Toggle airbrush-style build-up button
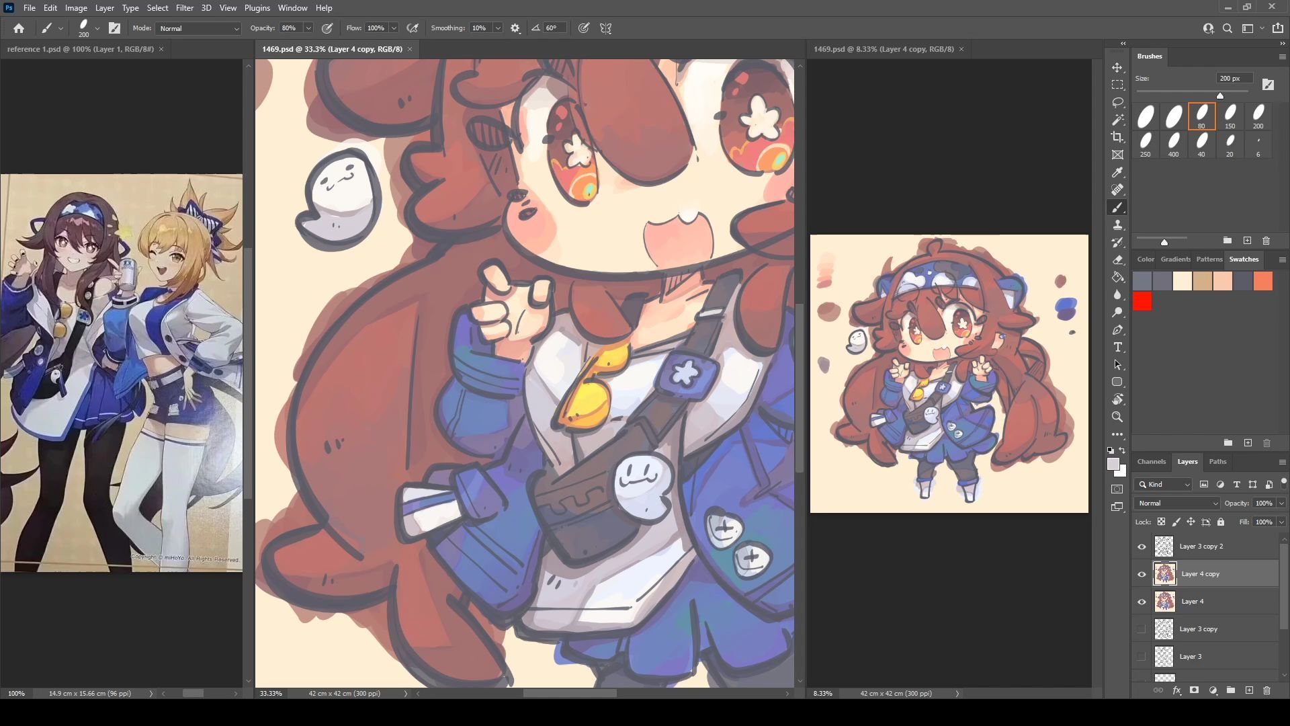1290x726 pixels. pyautogui.click(x=413, y=28)
